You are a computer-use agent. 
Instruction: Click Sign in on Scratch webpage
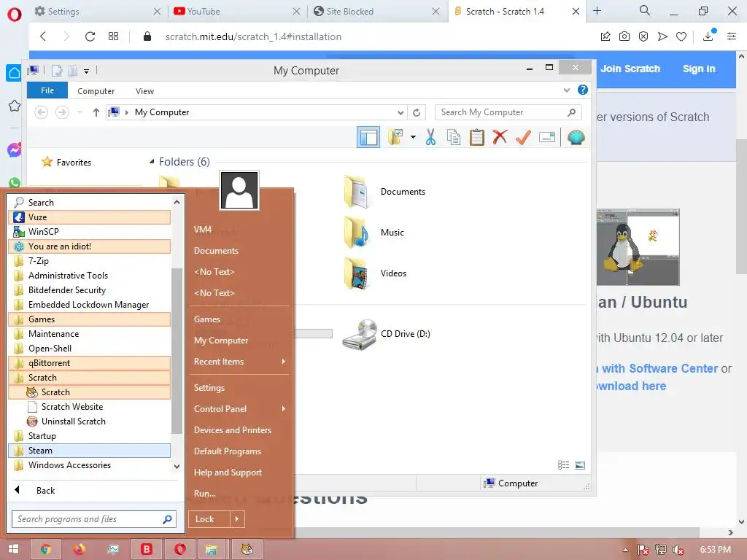(699, 69)
